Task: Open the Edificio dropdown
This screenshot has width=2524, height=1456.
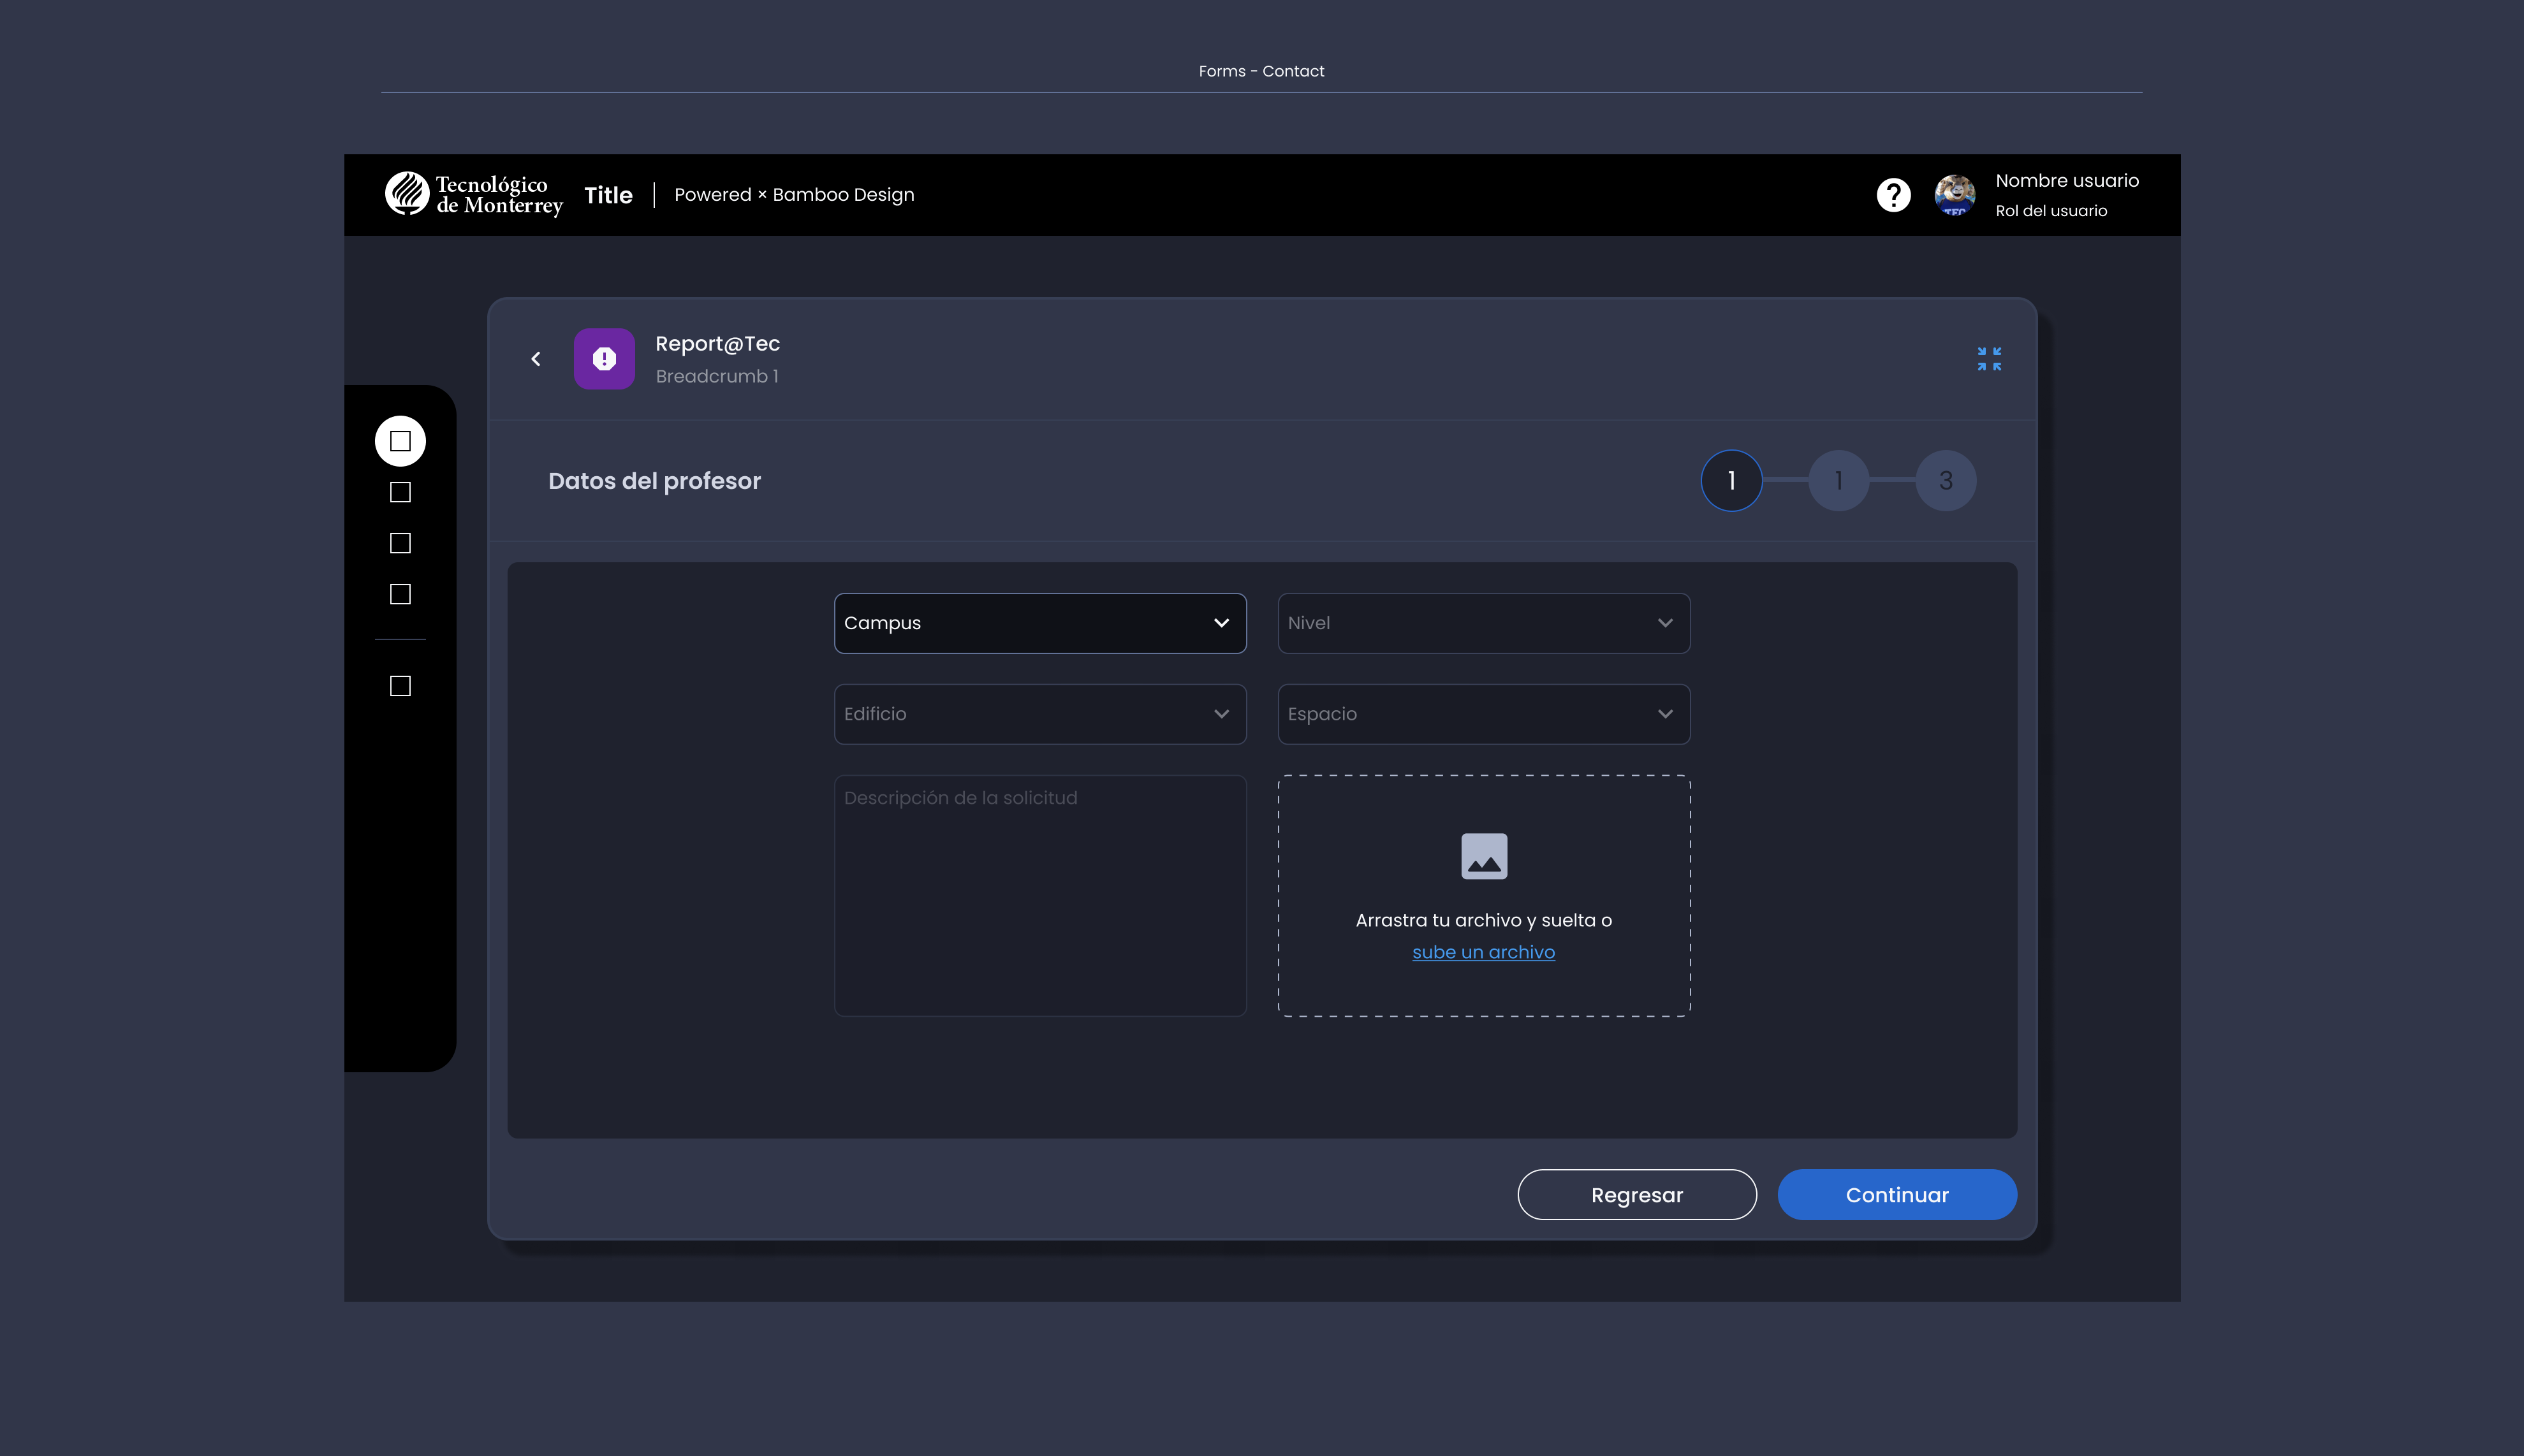Action: point(1040,714)
